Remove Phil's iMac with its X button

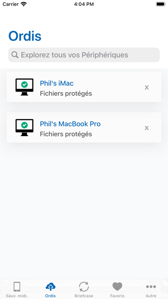click(147, 87)
